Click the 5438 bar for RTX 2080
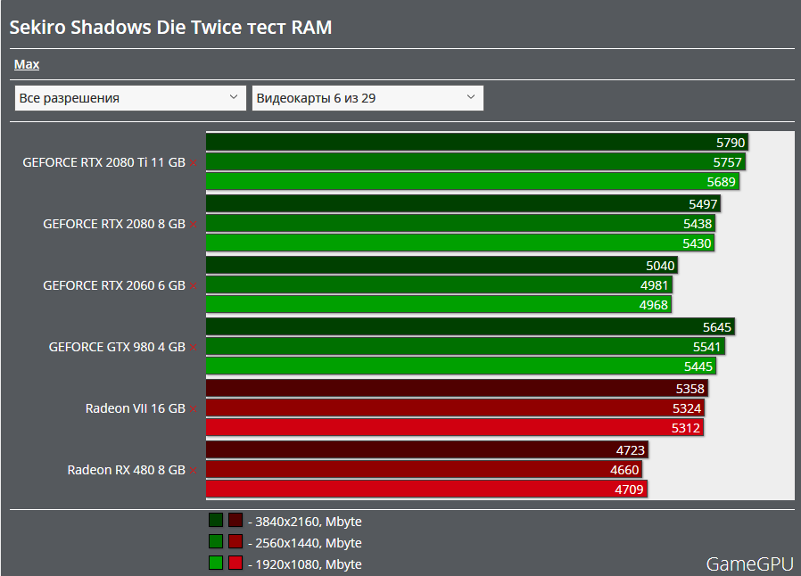 [x=461, y=224]
